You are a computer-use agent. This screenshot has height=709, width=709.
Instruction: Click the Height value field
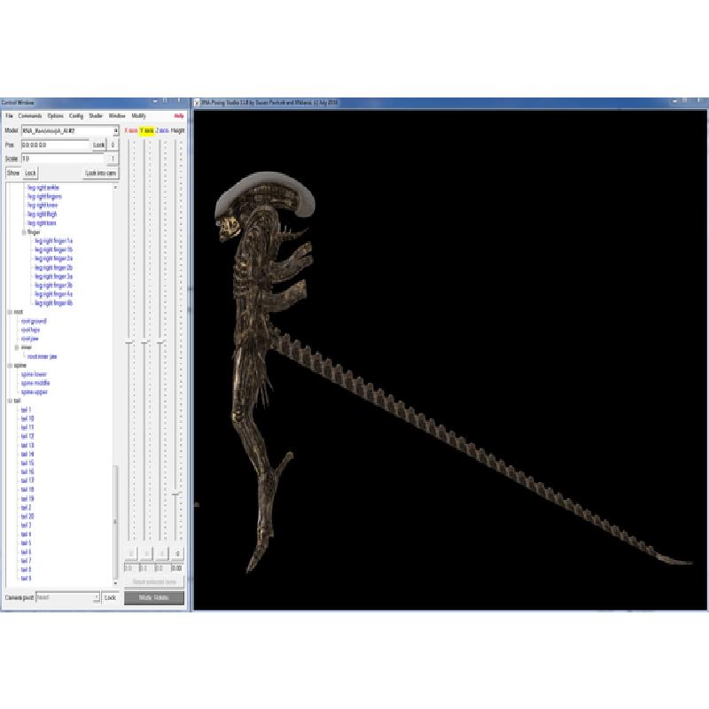(x=177, y=568)
